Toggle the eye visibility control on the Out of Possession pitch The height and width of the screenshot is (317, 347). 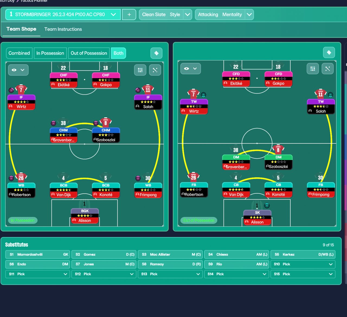click(191, 69)
